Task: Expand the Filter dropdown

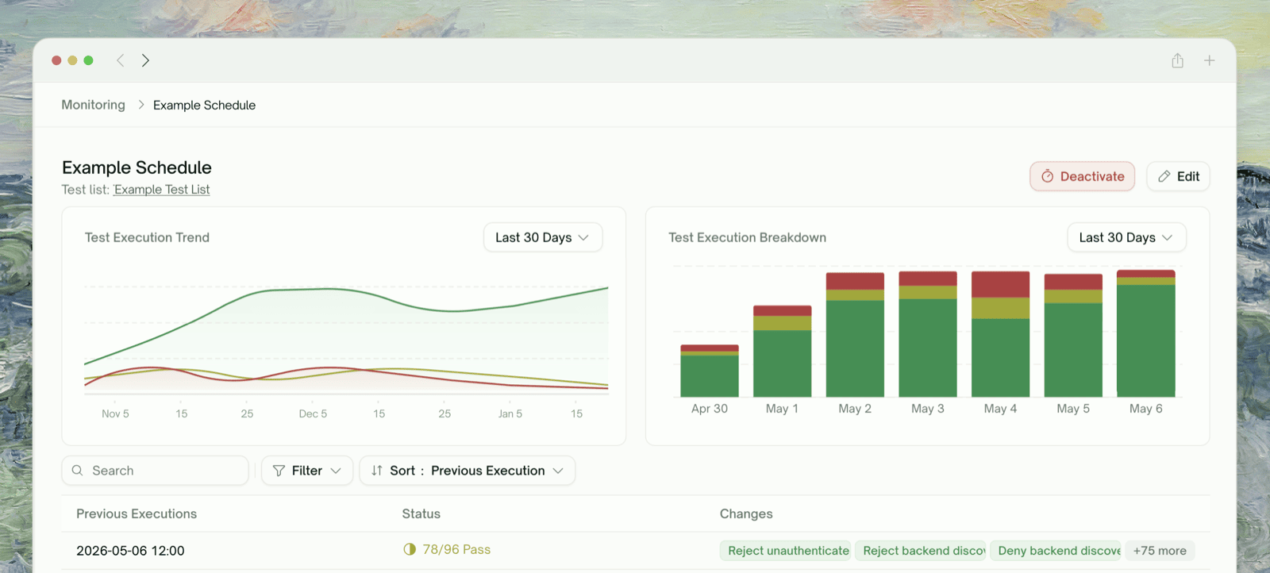Action: point(307,471)
